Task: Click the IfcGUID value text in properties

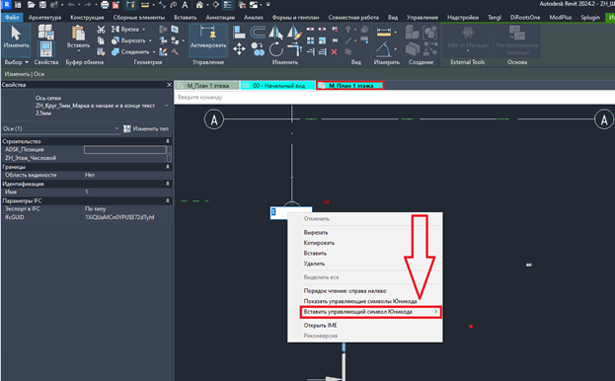Action: click(119, 217)
